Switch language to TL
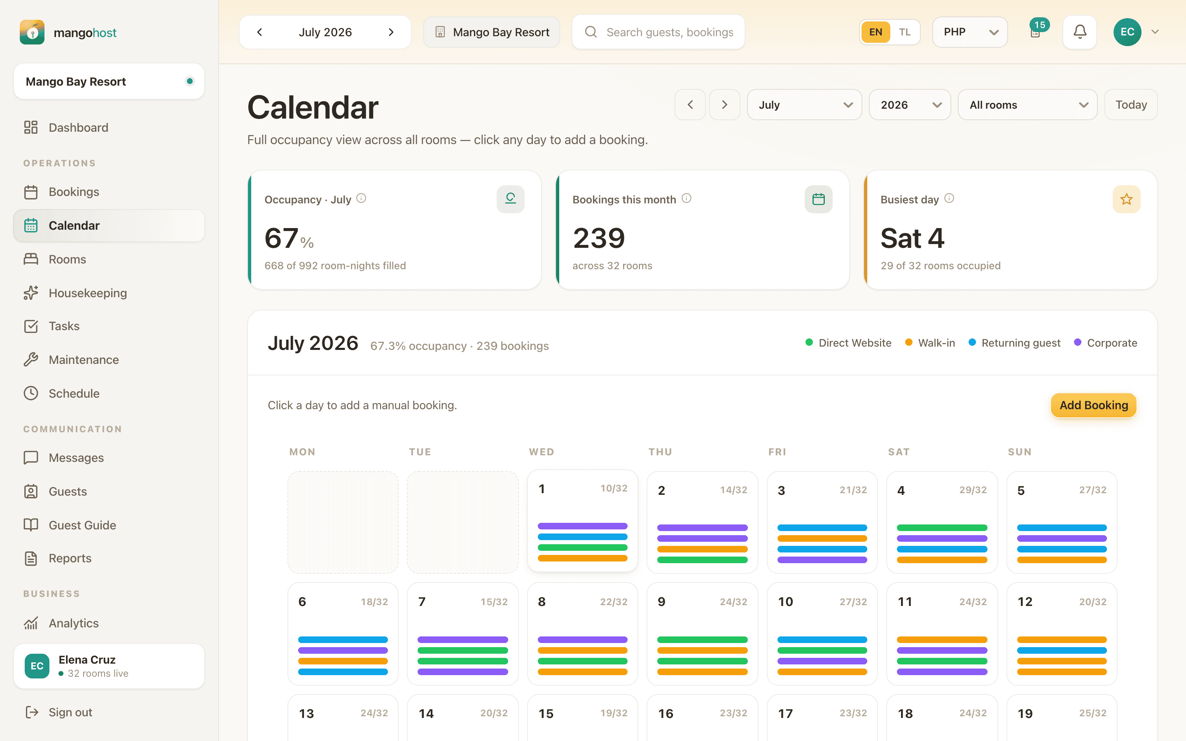 (x=905, y=32)
